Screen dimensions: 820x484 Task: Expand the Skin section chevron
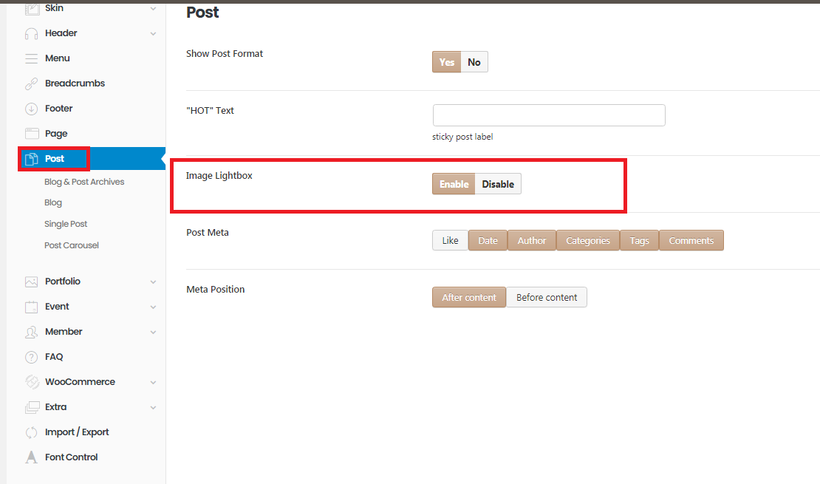(153, 8)
